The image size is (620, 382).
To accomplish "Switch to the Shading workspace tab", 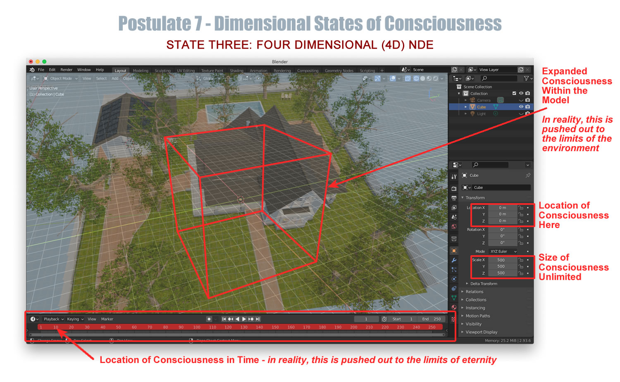I will pyautogui.click(x=236, y=71).
